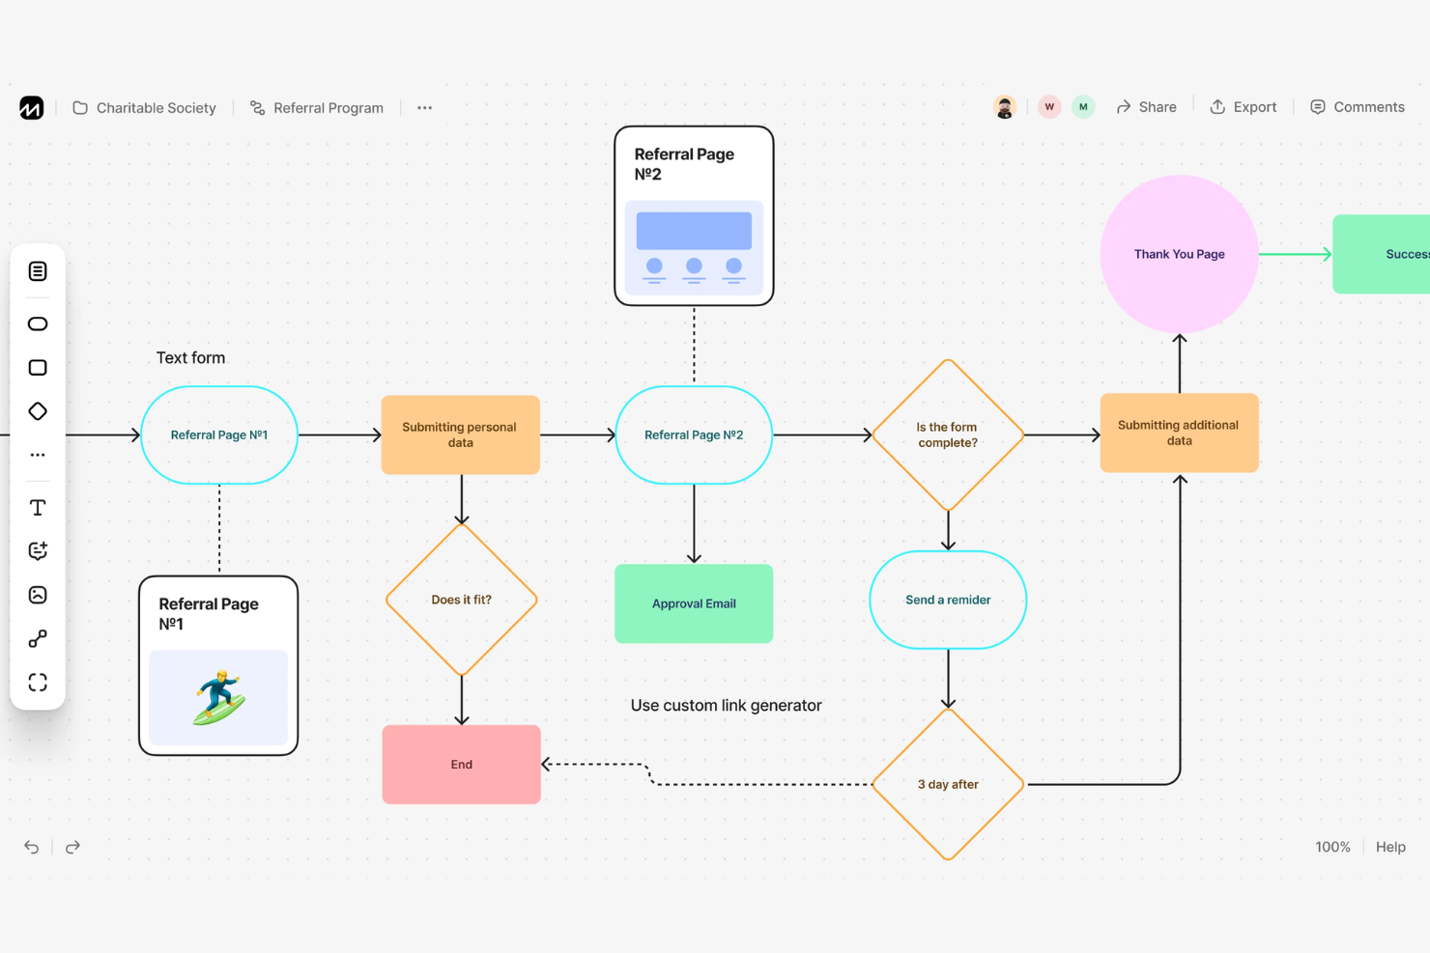
Task: Open the 100% zoom level control
Action: pyautogui.click(x=1332, y=847)
